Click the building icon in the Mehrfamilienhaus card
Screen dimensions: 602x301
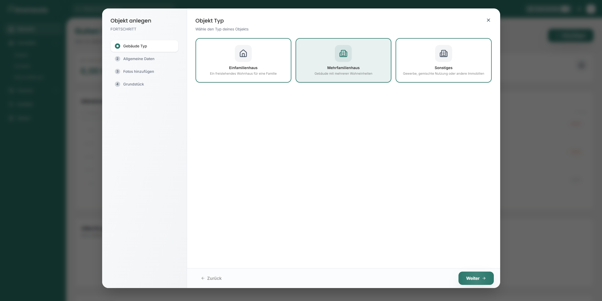coord(343,53)
